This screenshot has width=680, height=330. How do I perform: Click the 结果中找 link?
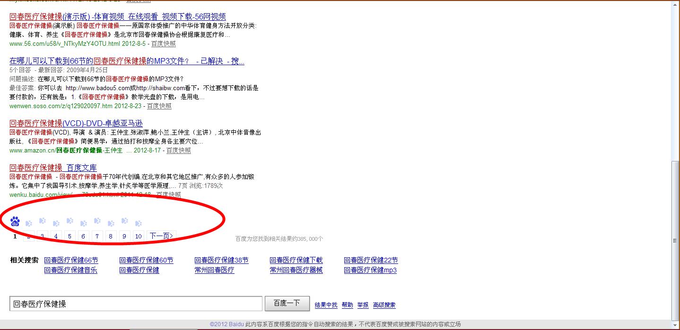[x=326, y=305]
